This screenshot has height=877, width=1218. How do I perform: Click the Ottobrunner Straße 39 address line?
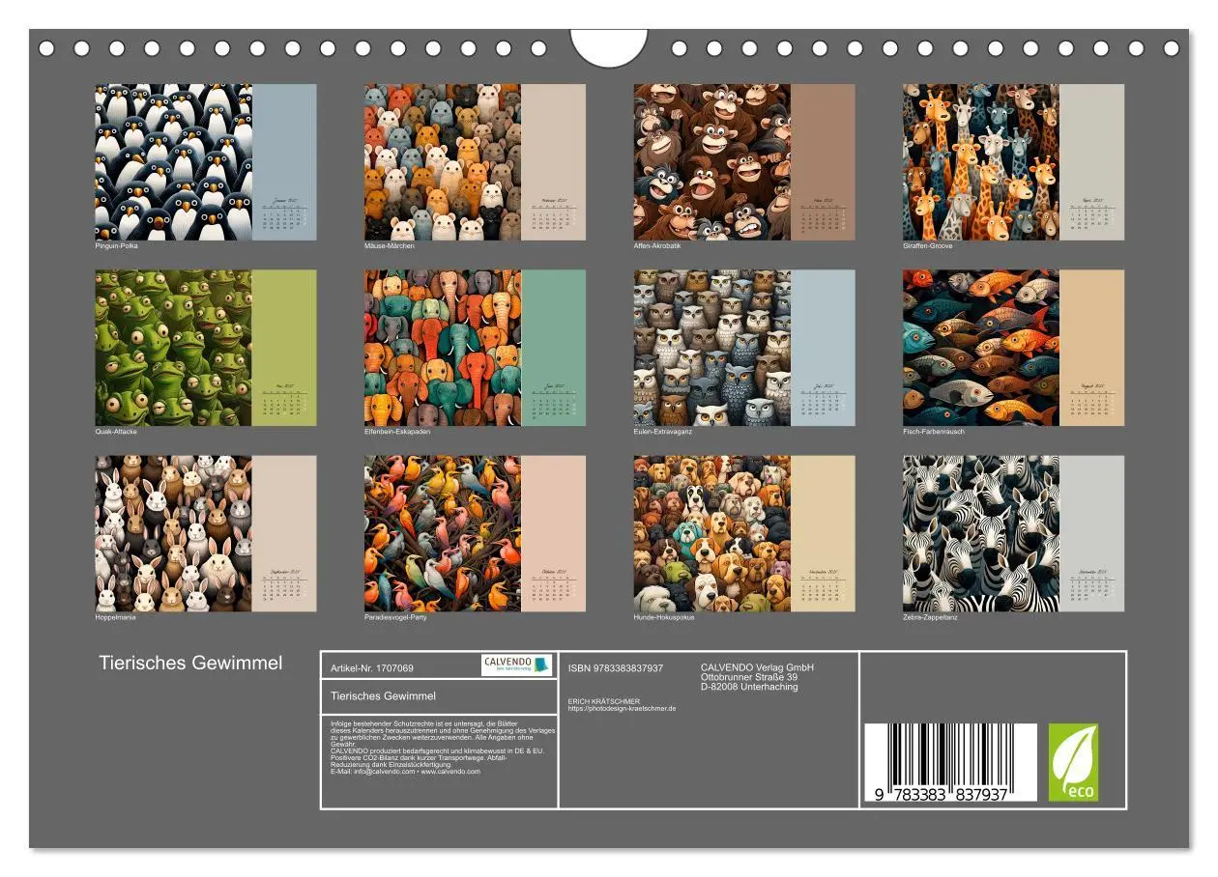749,677
